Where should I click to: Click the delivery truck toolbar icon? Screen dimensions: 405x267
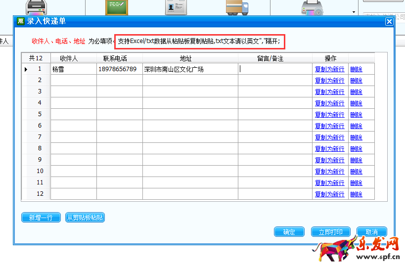coord(236,7)
